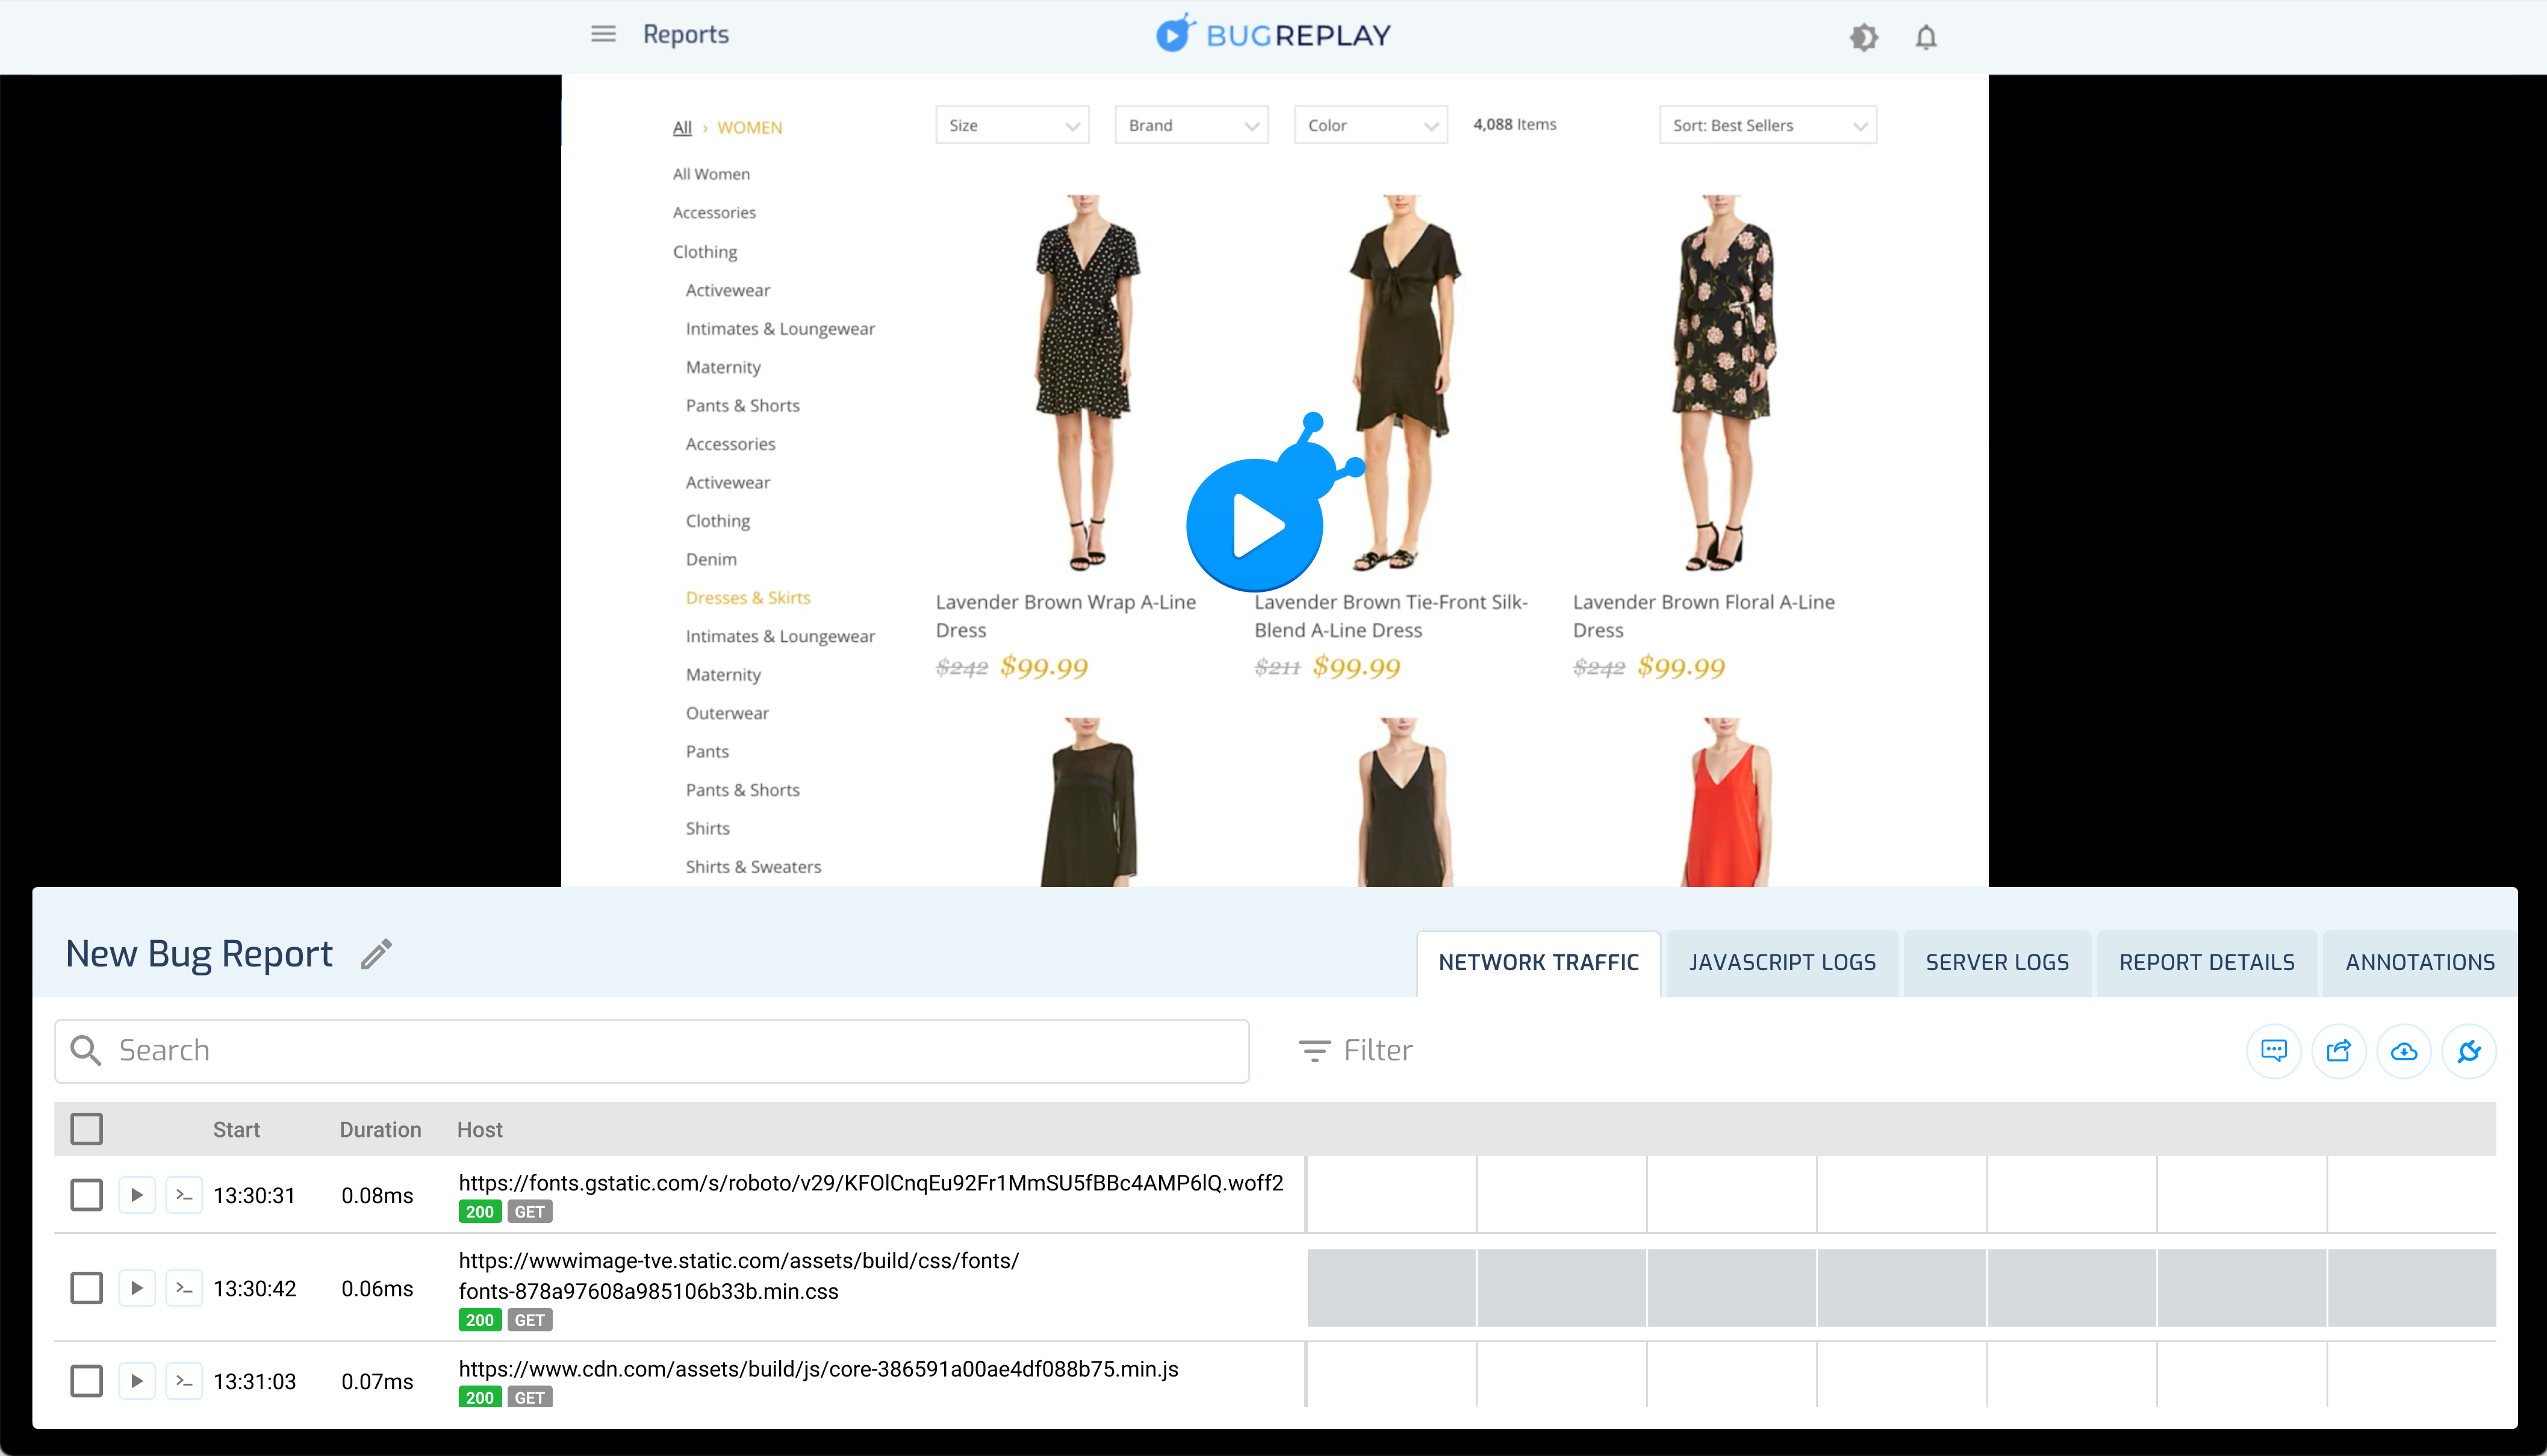The image size is (2547, 1456).
Task: Check the 13:30:42 request row
Action: [87, 1288]
